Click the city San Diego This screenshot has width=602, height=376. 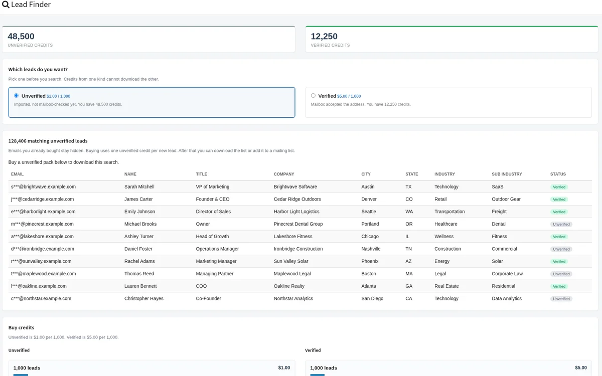tap(372, 298)
